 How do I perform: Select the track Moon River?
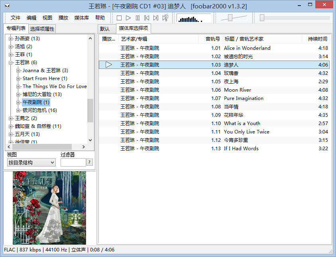(x=214, y=90)
